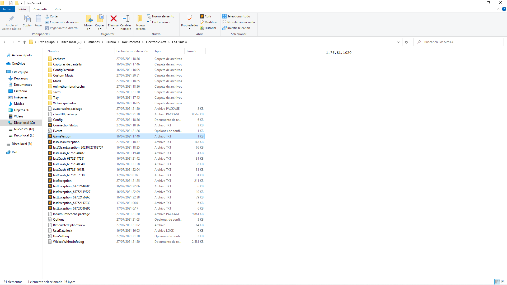Image resolution: width=507 pixels, height=285 pixels.
Task: Open the Archivo tab
Action: [x=7, y=9]
